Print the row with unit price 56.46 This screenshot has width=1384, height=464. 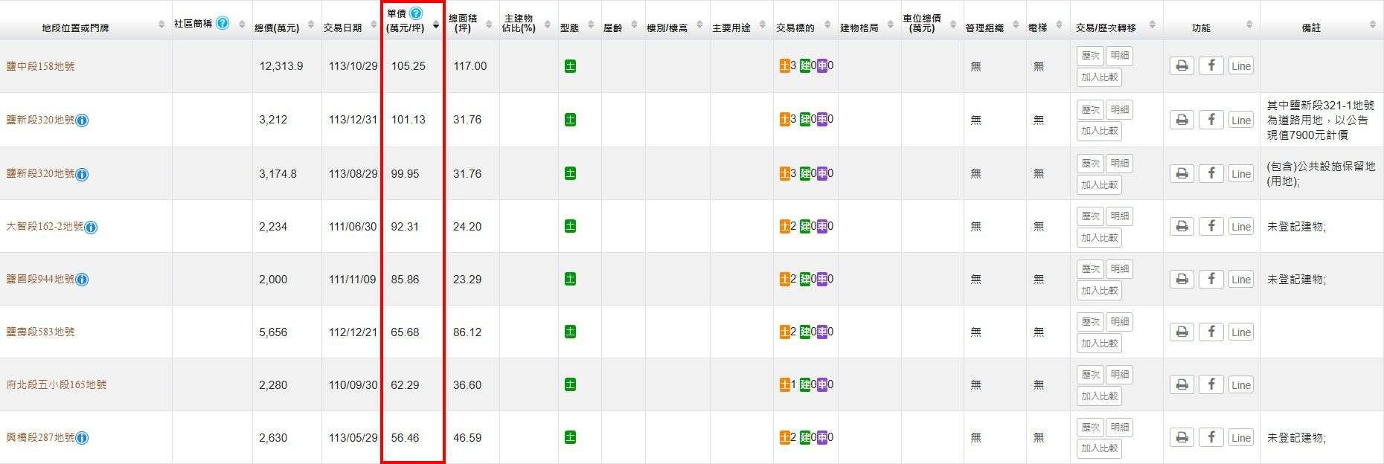1182,438
